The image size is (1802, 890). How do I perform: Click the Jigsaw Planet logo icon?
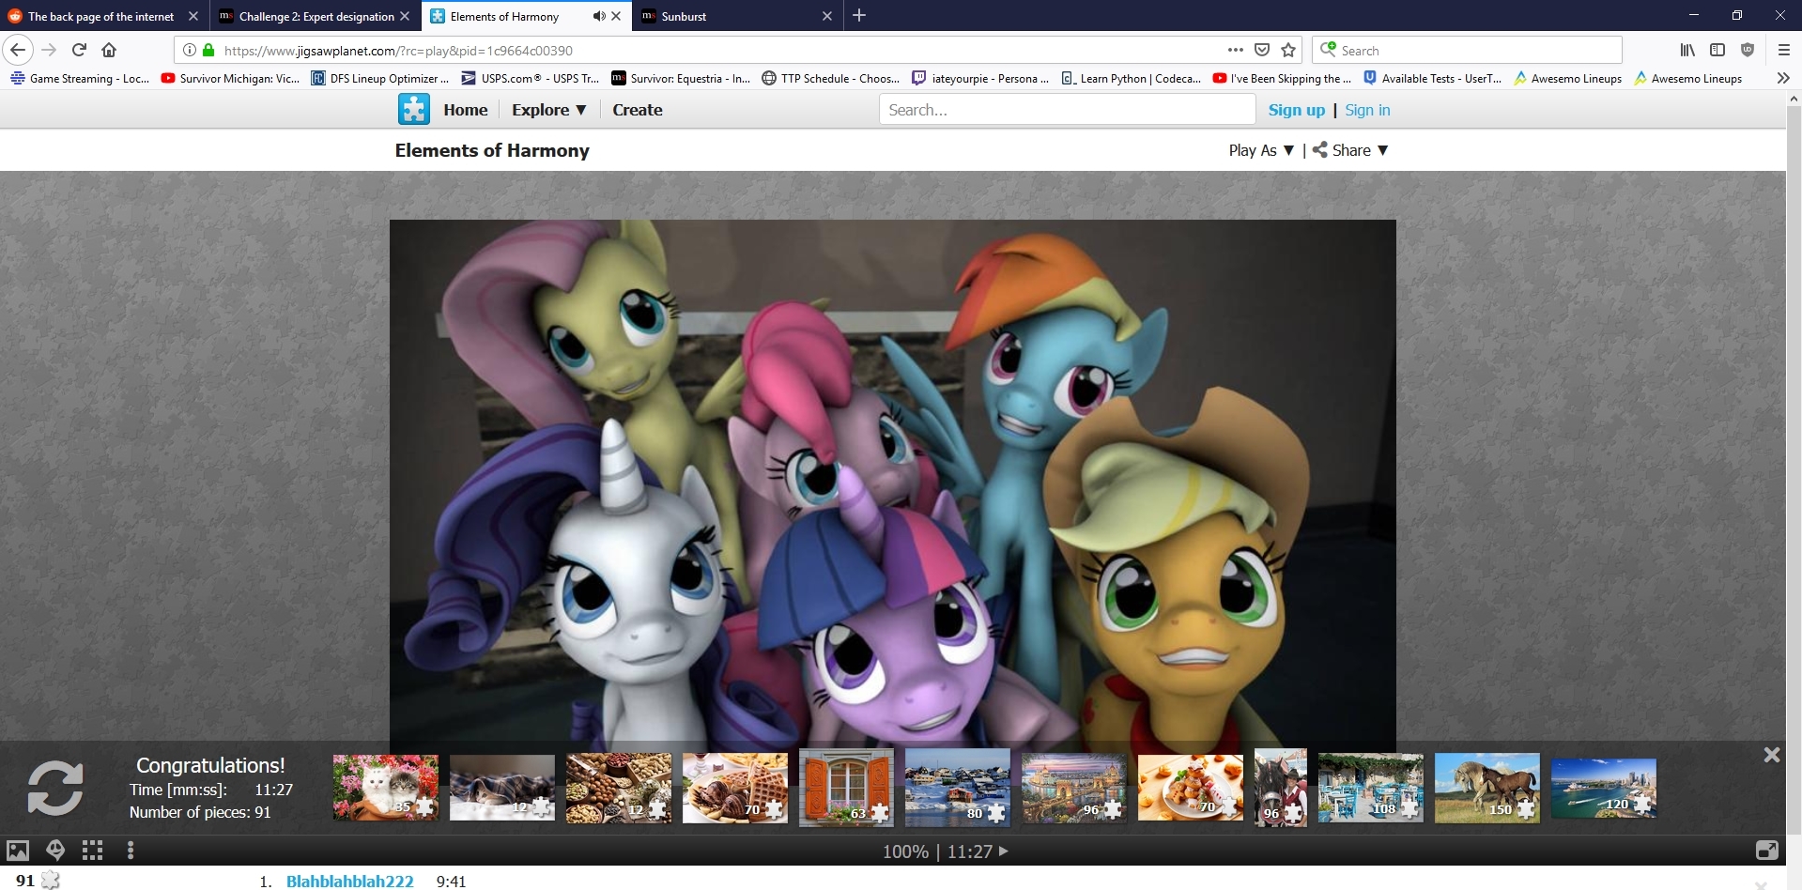pos(413,110)
